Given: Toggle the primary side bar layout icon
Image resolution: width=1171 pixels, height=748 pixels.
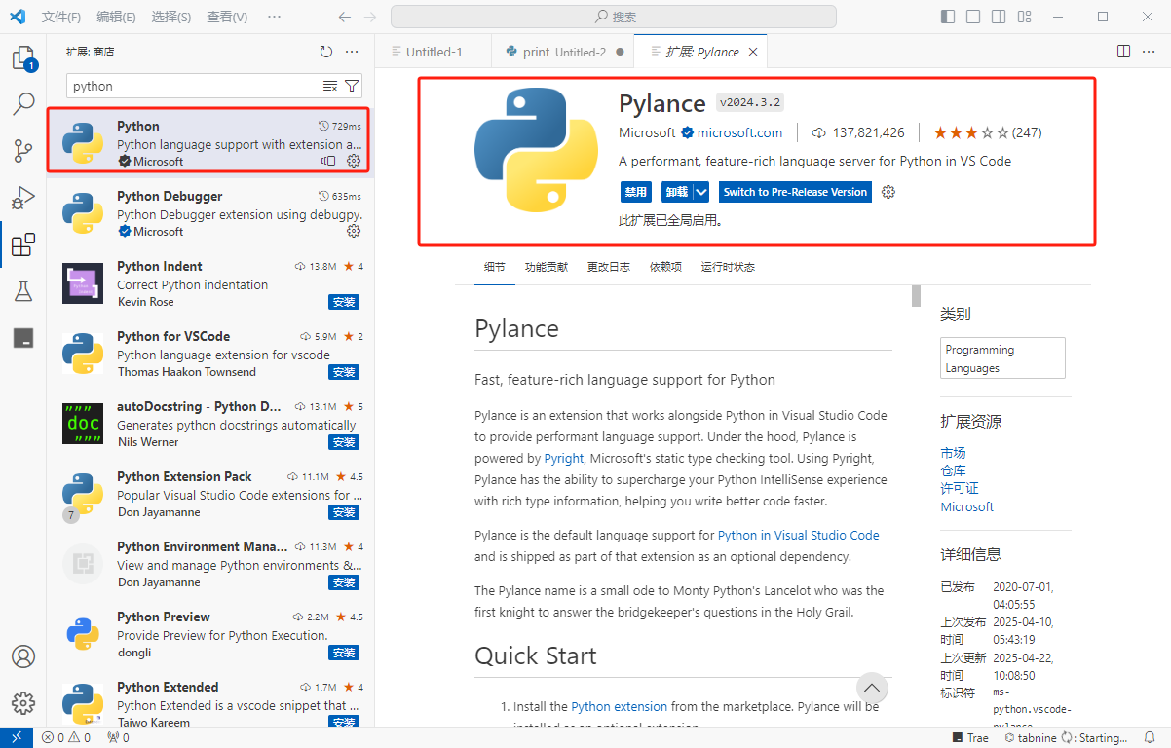Looking at the screenshot, I should point(948,17).
